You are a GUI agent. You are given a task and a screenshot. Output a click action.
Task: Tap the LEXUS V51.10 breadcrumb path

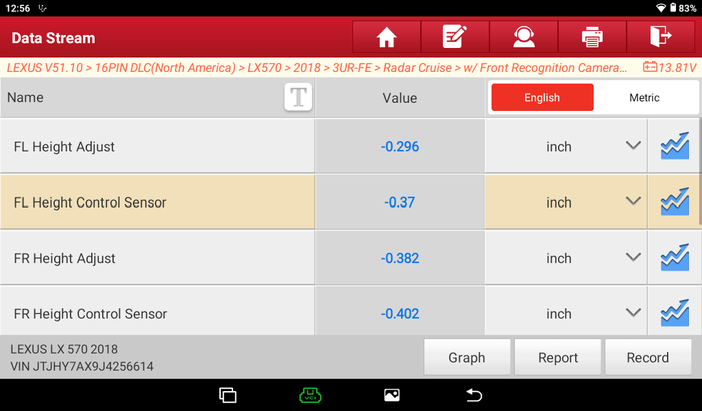pyautogui.click(x=317, y=68)
